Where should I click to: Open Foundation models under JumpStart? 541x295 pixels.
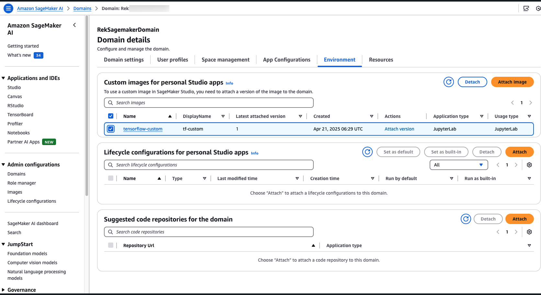pyautogui.click(x=27, y=254)
